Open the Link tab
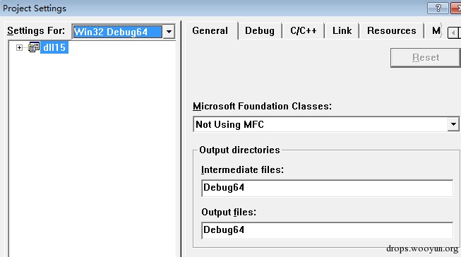Image resolution: width=461 pixels, height=257 pixels. pyautogui.click(x=342, y=30)
